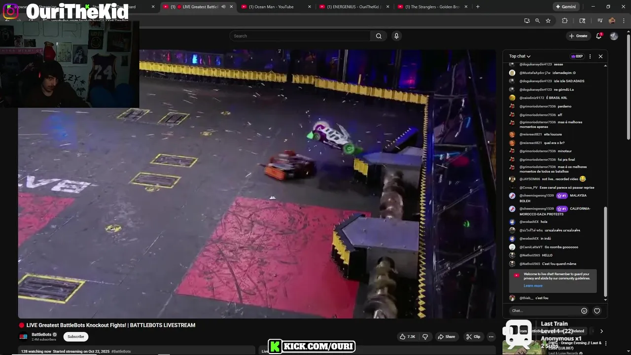631x355 pixels.
Task: Click the YouTube search magnifier button
Action: 379,36
